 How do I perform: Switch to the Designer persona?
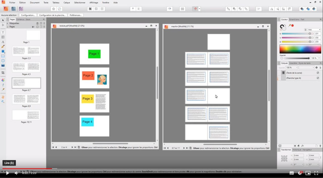(x=13, y=9)
